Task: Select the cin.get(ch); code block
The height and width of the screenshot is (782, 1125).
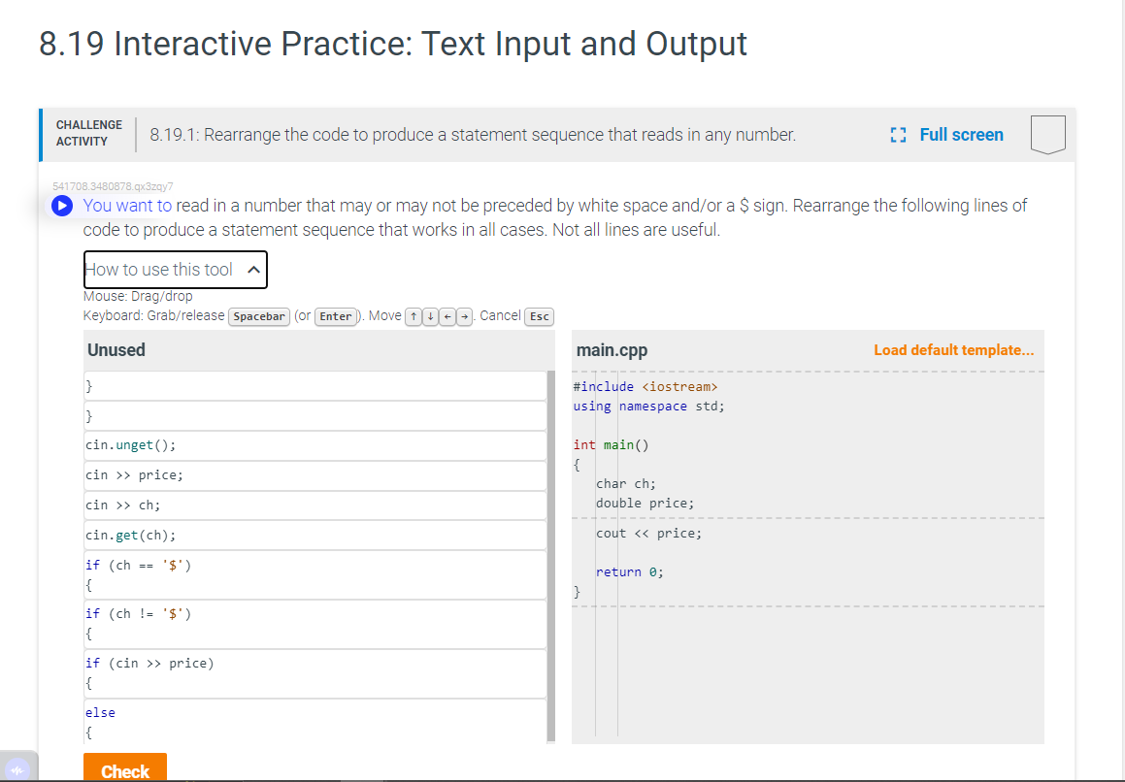Action: 314,536
